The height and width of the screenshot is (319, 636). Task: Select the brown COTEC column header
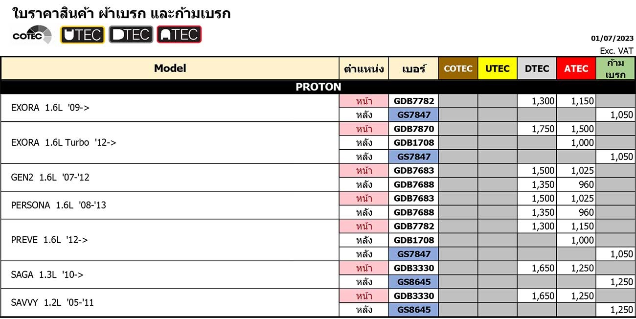point(458,68)
